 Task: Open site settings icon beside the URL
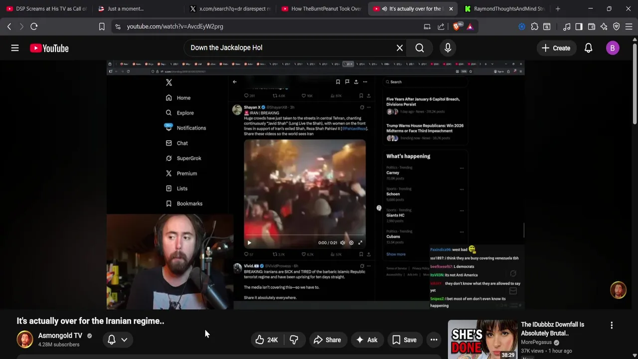(x=118, y=26)
